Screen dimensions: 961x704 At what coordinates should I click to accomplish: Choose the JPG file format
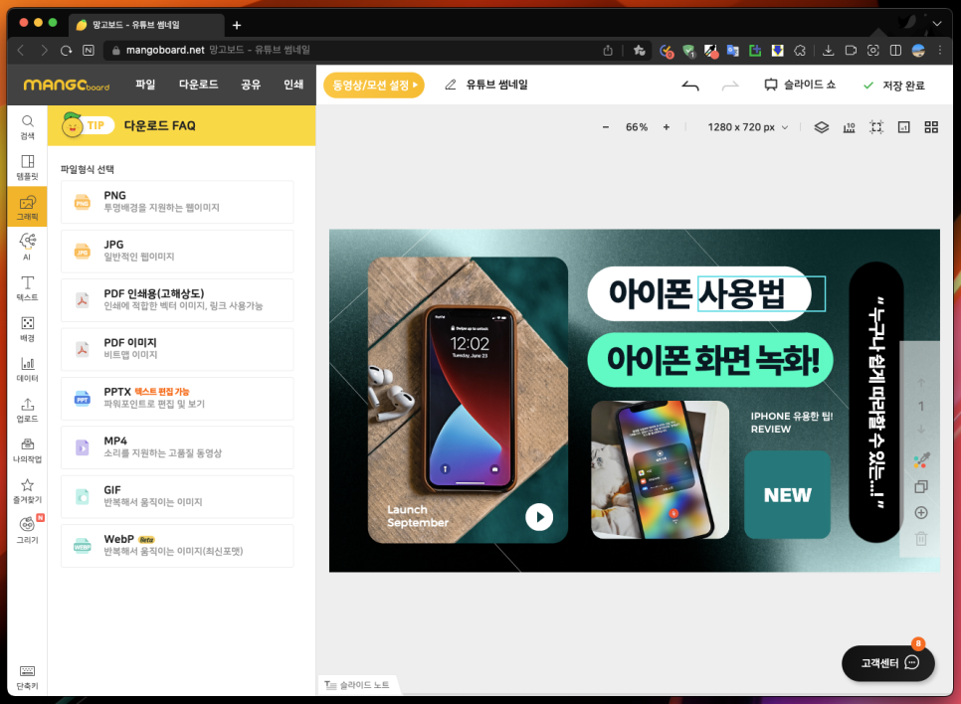click(177, 251)
